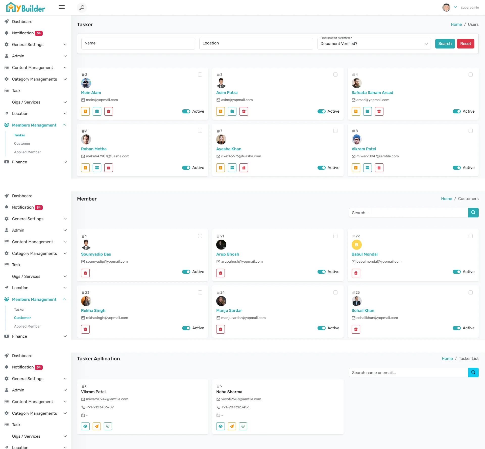Click red delete icon on Moin Alam card

pyautogui.click(x=108, y=111)
